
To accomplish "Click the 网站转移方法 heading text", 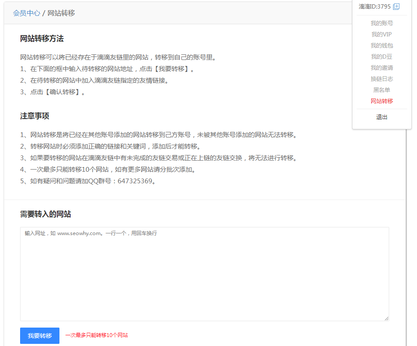I will click(x=42, y=39).
